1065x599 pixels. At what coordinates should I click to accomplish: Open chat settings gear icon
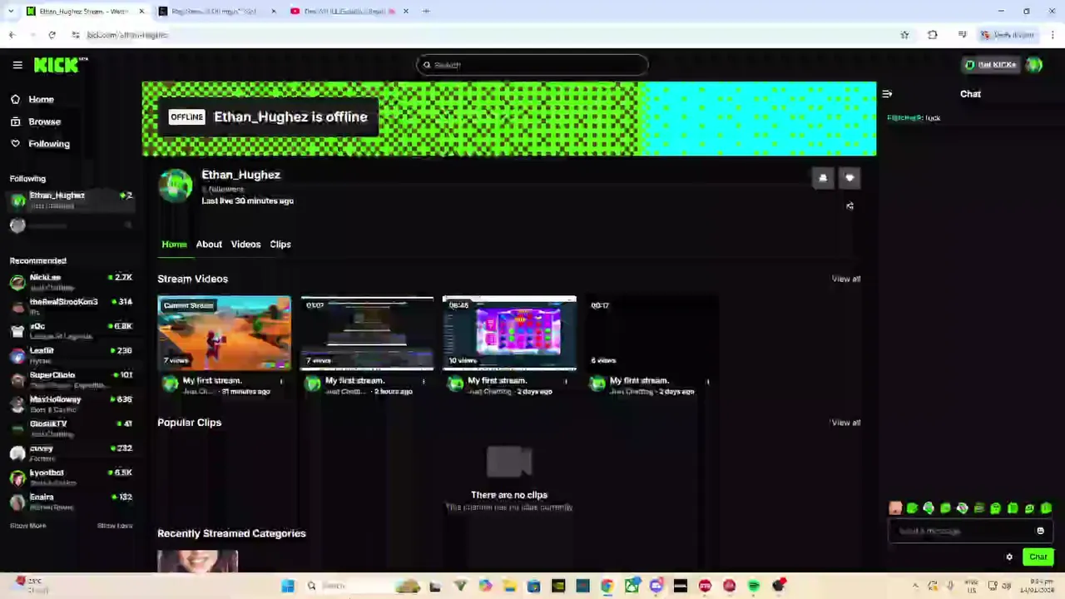coord(1009,557)
